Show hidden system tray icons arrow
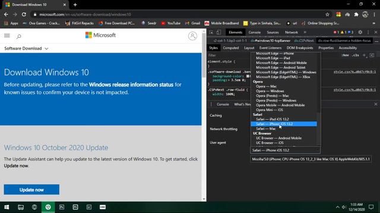 point(338,207)
